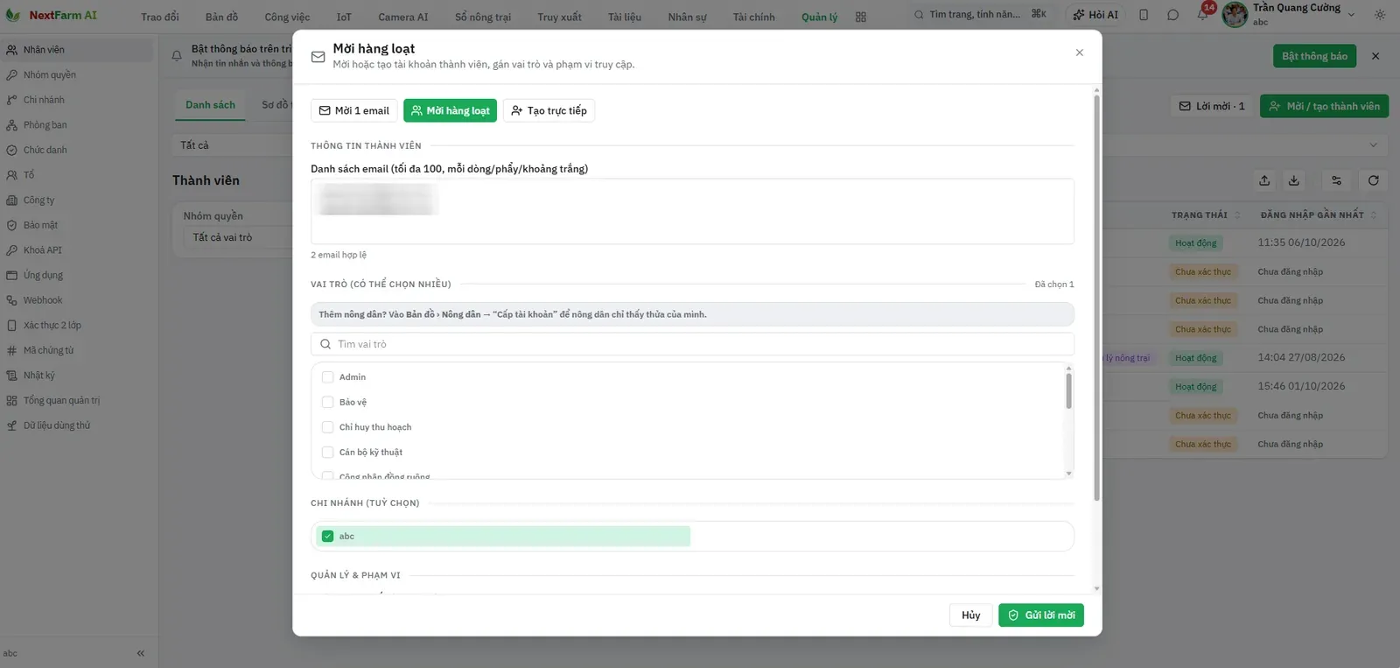1400x668 pixels.
Task: Check the Chỉ huy thu hoạch role
Action: click(328, 427)
